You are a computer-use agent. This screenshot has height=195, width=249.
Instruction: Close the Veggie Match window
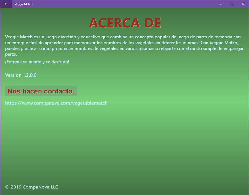[243, 4]
